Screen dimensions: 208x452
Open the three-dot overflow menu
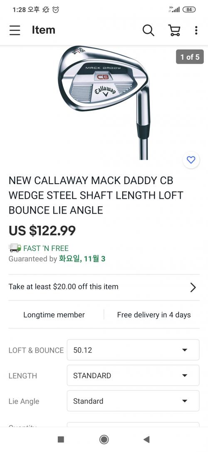click(x=196, y=30)
